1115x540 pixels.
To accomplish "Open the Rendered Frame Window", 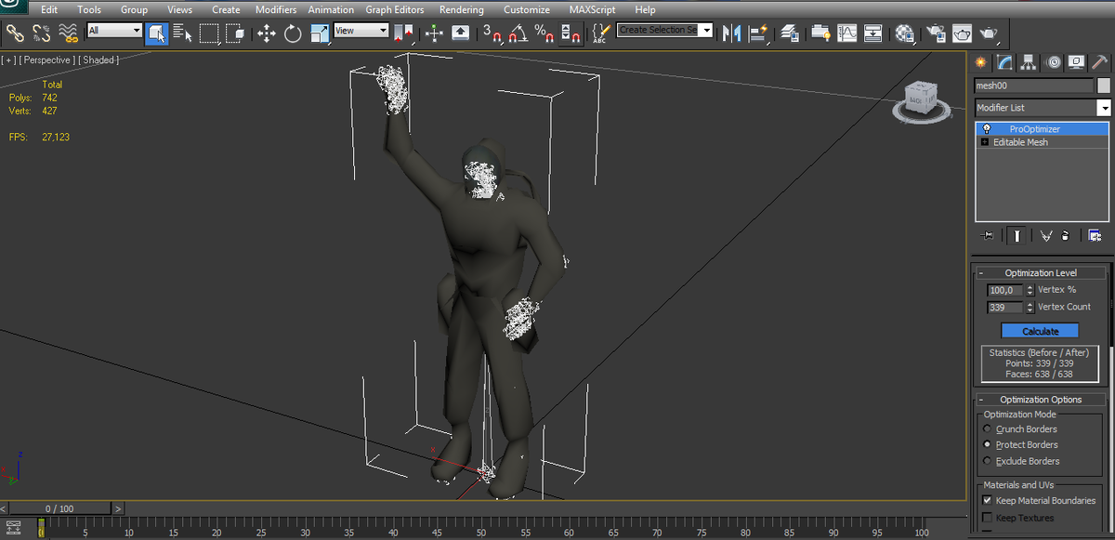I will 962,33.
